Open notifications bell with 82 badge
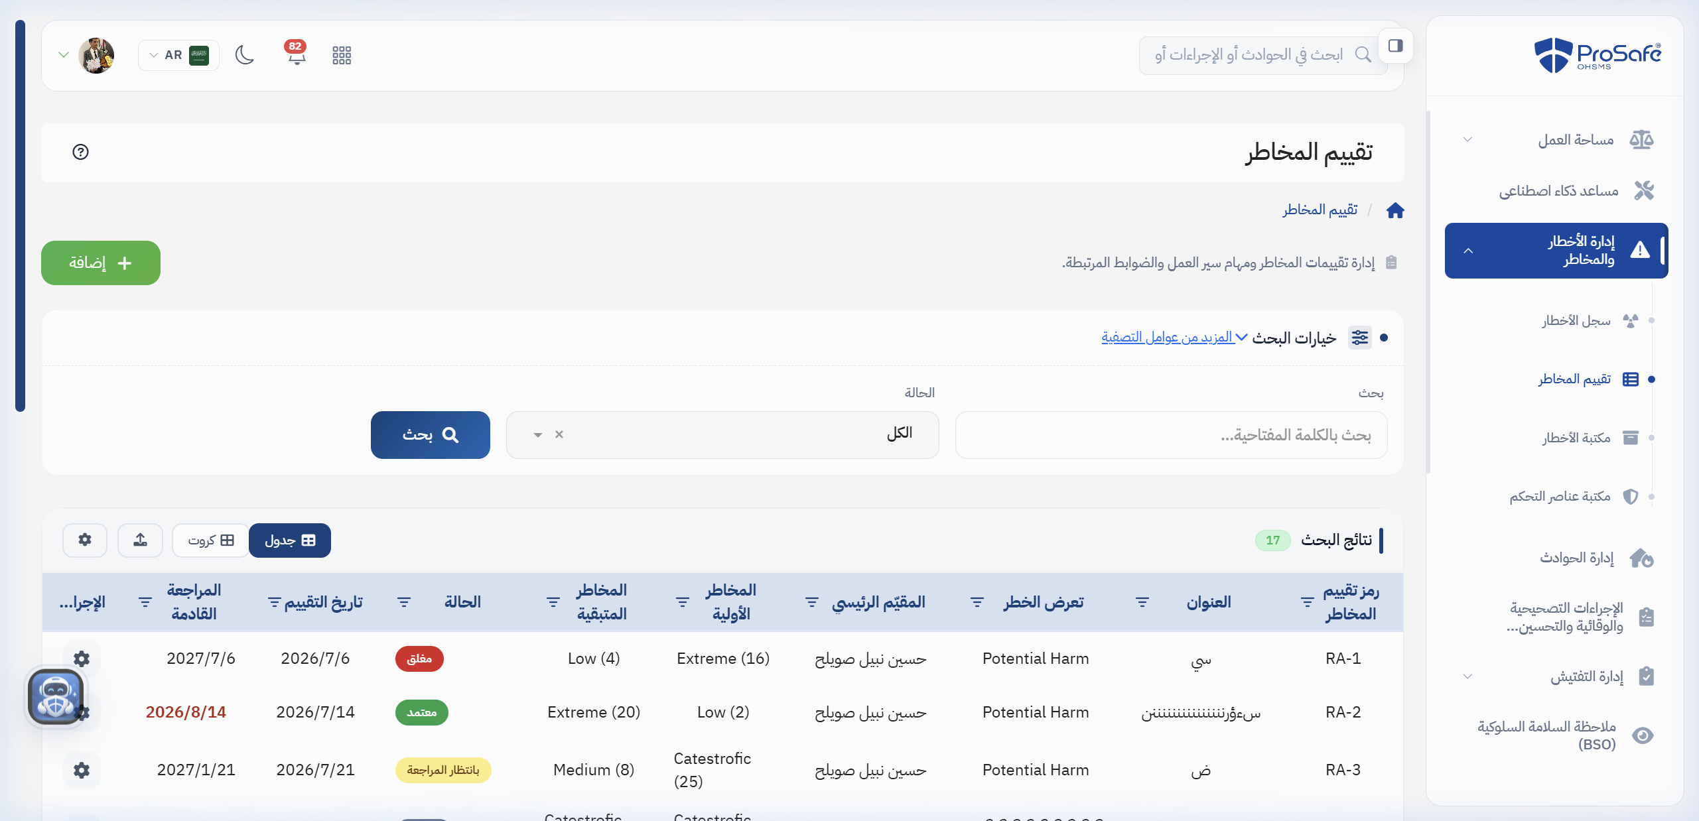The image size is (1699, 821). (x=296, y=54)
